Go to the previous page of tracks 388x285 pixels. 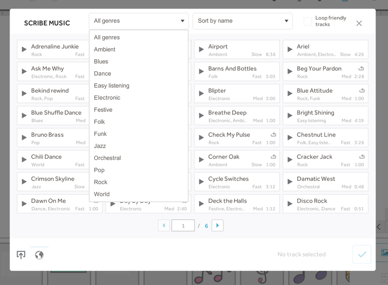tap(164, 225)
